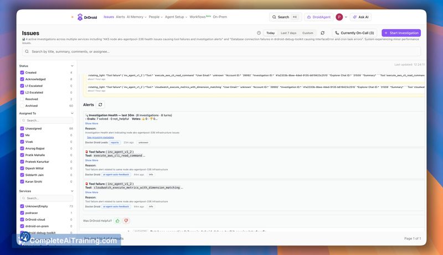Toggle the Vivek assignee checkbox
The image size is (443, 255).
(x=22, y=142)
